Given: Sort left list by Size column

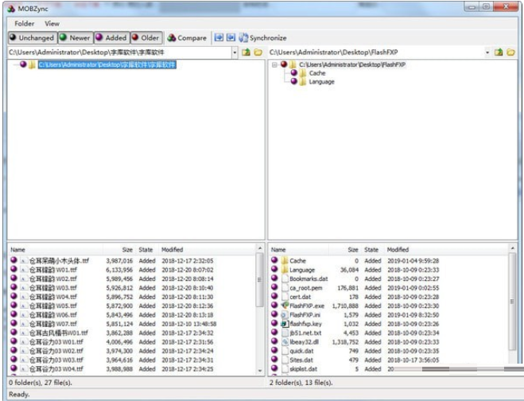Looking at the screenshot, I should click(x=119, y=250).
